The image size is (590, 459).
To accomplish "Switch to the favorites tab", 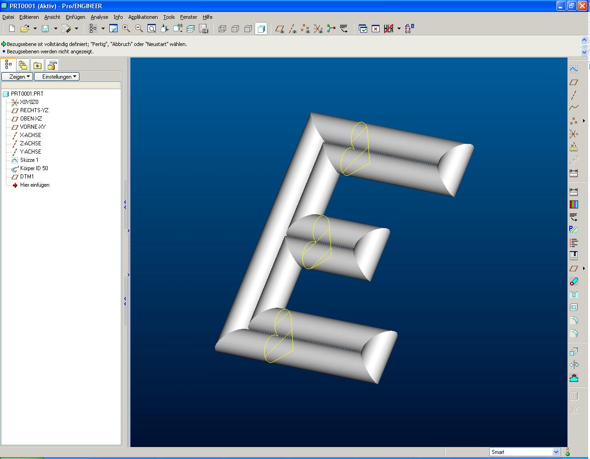I will [37, 65].
